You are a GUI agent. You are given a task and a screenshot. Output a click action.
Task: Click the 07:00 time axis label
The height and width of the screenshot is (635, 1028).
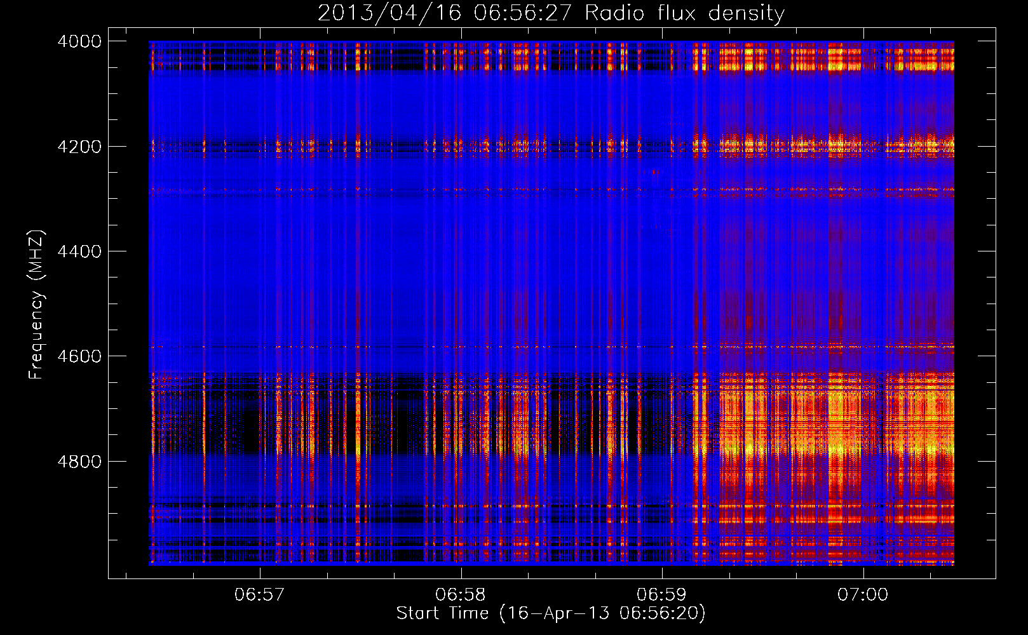tap(863, 594)
